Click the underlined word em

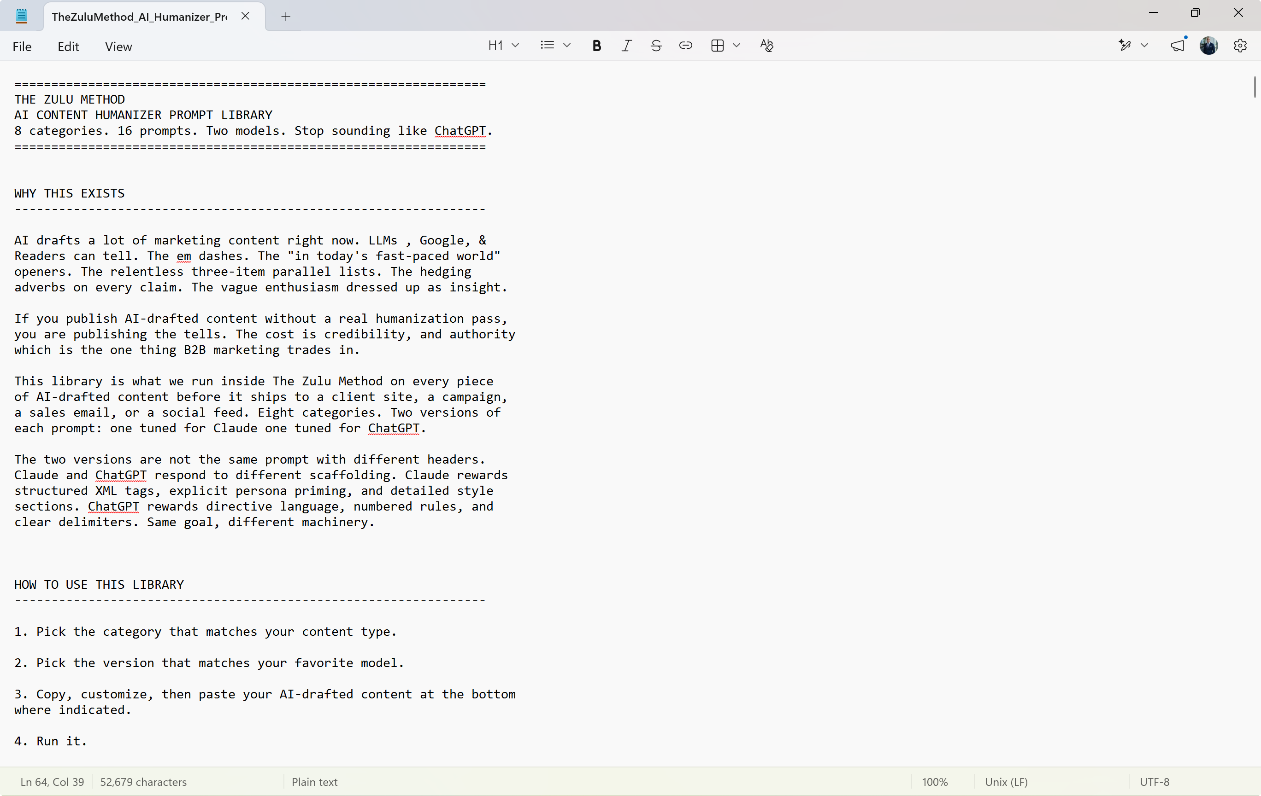tap(184, 256)
